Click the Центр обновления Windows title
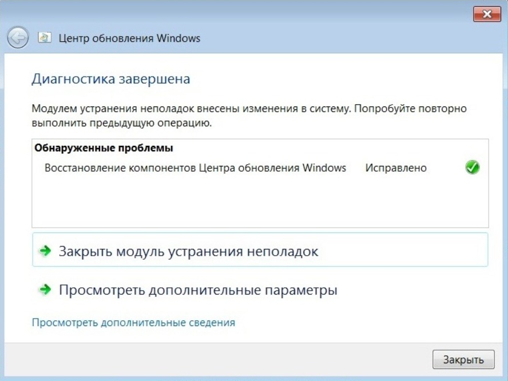This screenshot has width=508, height=381. (129, 38)
